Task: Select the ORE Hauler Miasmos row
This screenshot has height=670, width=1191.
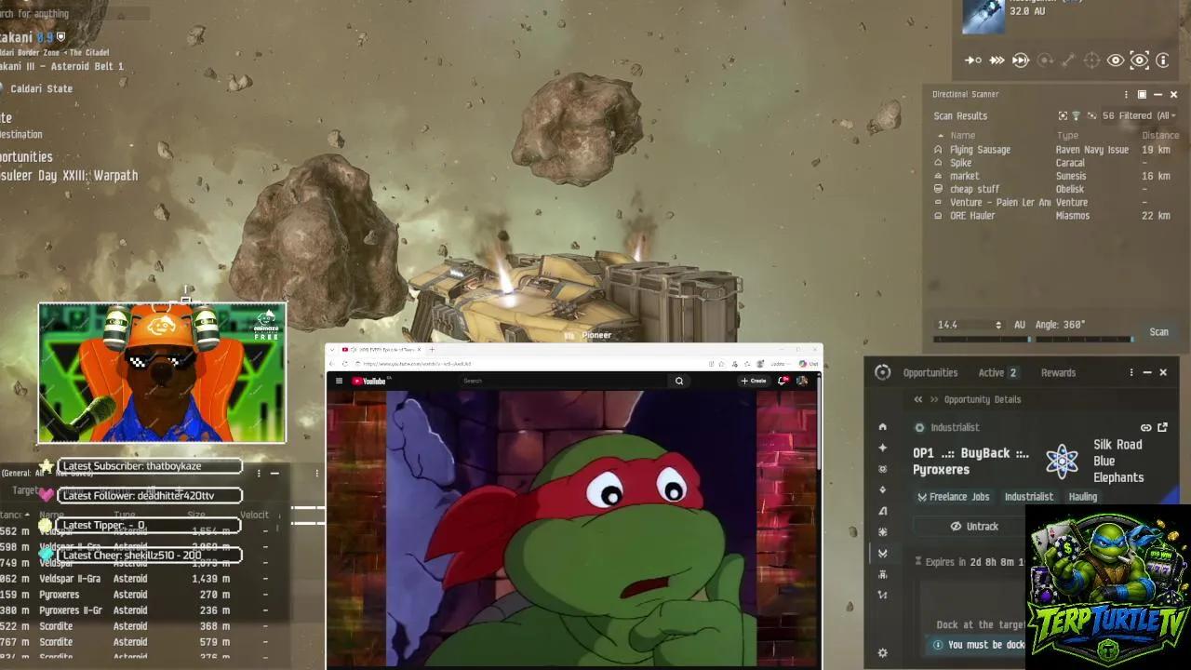Action: [1056, 215]
